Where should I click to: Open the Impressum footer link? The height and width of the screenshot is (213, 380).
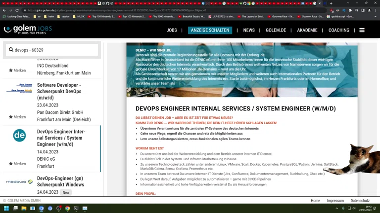pyautogui.click(x=335, y=201)
